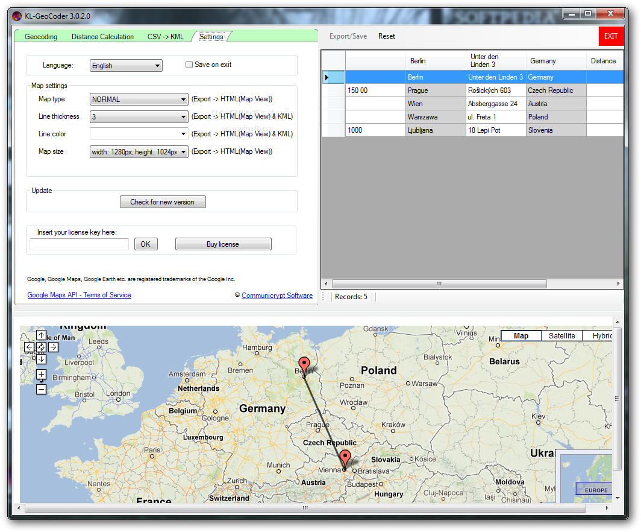Open the Map size dropdown
641x532 pixels.
[x=139, y=152]
